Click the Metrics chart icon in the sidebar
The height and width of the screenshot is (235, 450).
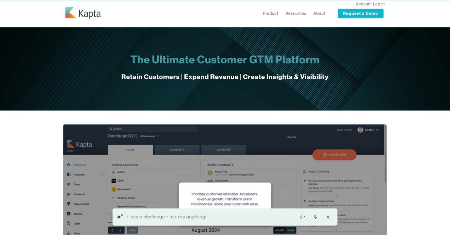point(69,214)
